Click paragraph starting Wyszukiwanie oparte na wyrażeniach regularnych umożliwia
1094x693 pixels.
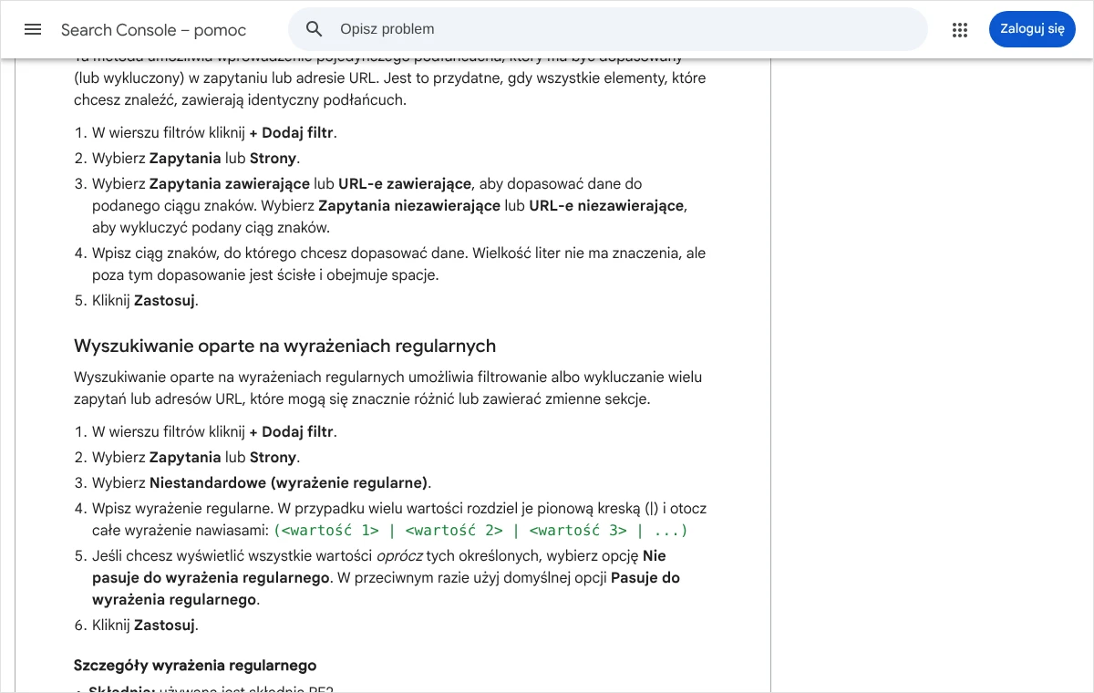387,388
